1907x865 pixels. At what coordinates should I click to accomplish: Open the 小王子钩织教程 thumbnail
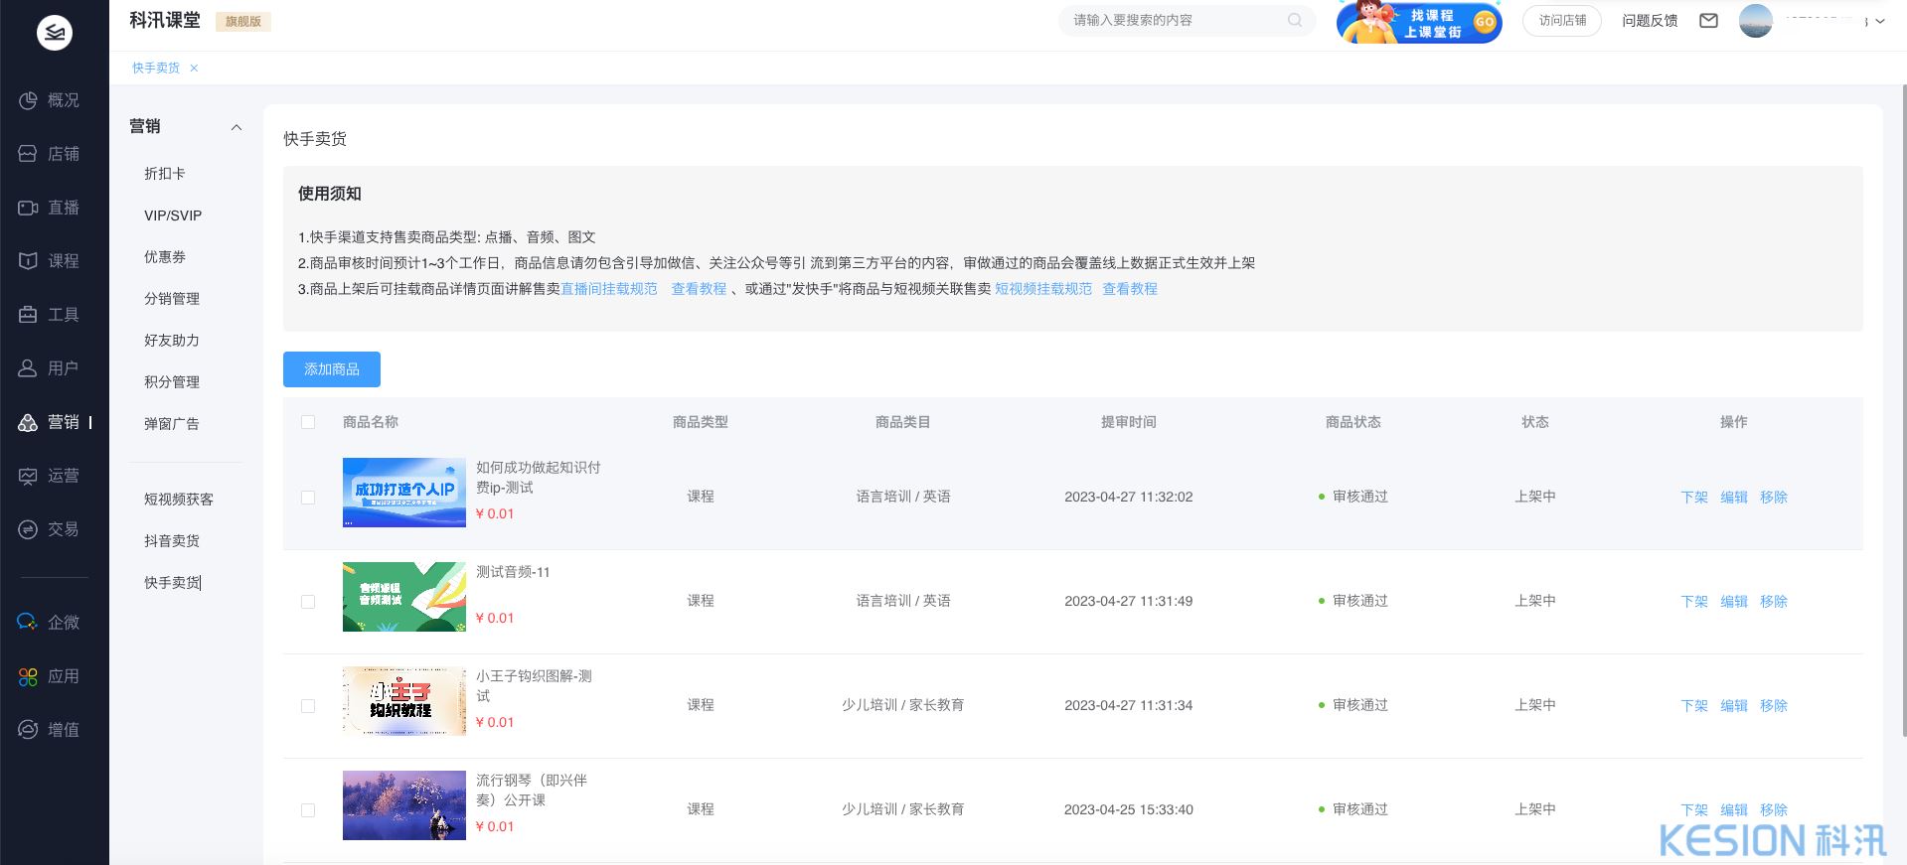pyautogui.click(x=404, y=701)
